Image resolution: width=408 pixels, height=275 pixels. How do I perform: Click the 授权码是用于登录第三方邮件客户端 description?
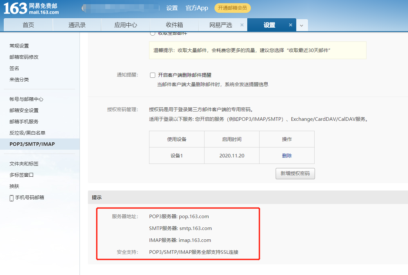pos(201,110)
